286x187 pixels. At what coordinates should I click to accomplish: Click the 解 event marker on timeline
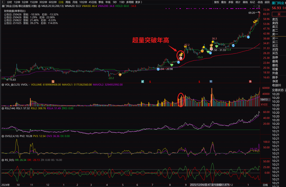(142, 82)
